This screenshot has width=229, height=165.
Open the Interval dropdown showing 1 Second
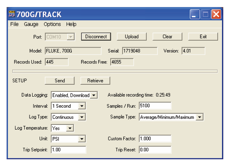(x=82, y=106)
